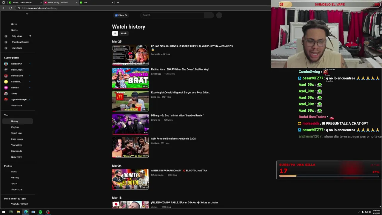
Task: Click the external link icon beside Daily Ideas
Action: pyautogui.click(x=30, y=36)
